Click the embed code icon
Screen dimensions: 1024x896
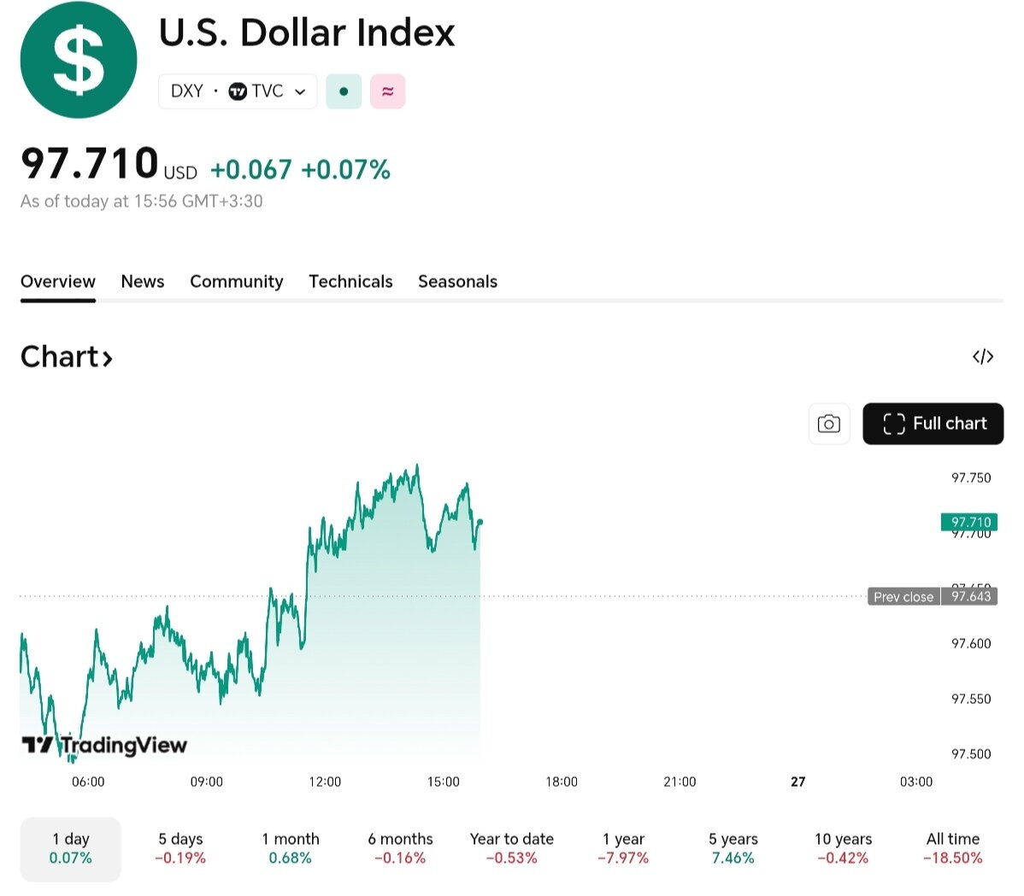click(983, 356)
